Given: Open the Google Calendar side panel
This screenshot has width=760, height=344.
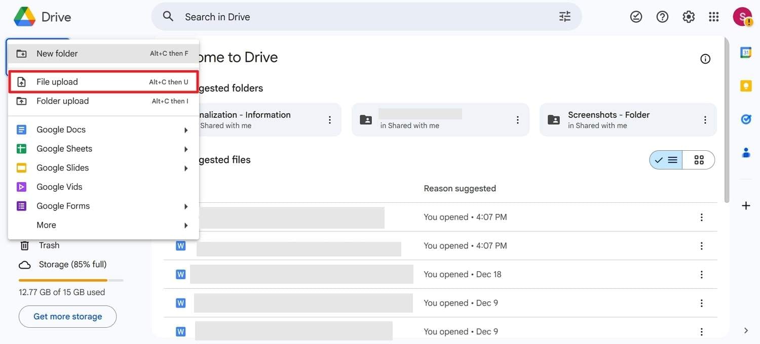Looking at the screenshot, I should [x=745, y=52].
